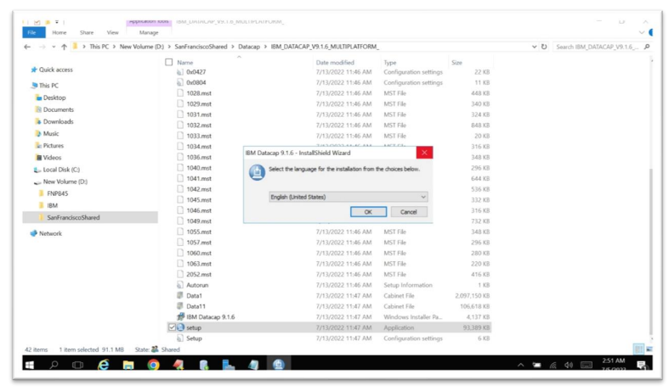Screen dimensions: 669x391
Task: Sort by the Type column header
Action: point(390,62)
